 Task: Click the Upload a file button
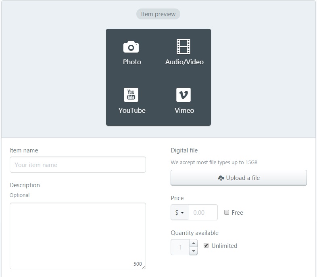239,178
